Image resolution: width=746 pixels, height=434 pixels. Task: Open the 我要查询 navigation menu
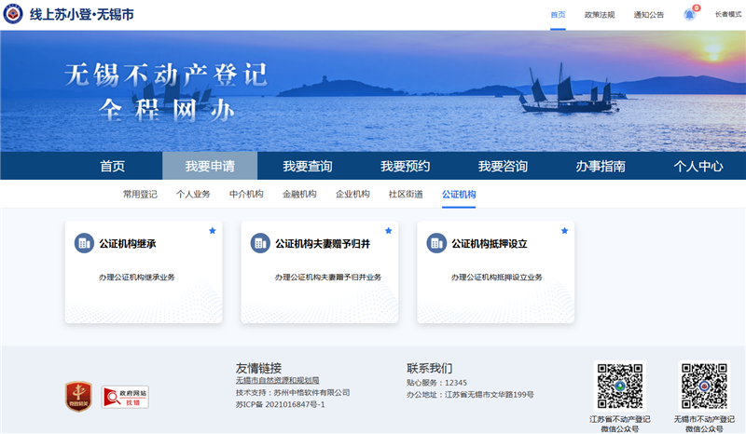[308, 166]
